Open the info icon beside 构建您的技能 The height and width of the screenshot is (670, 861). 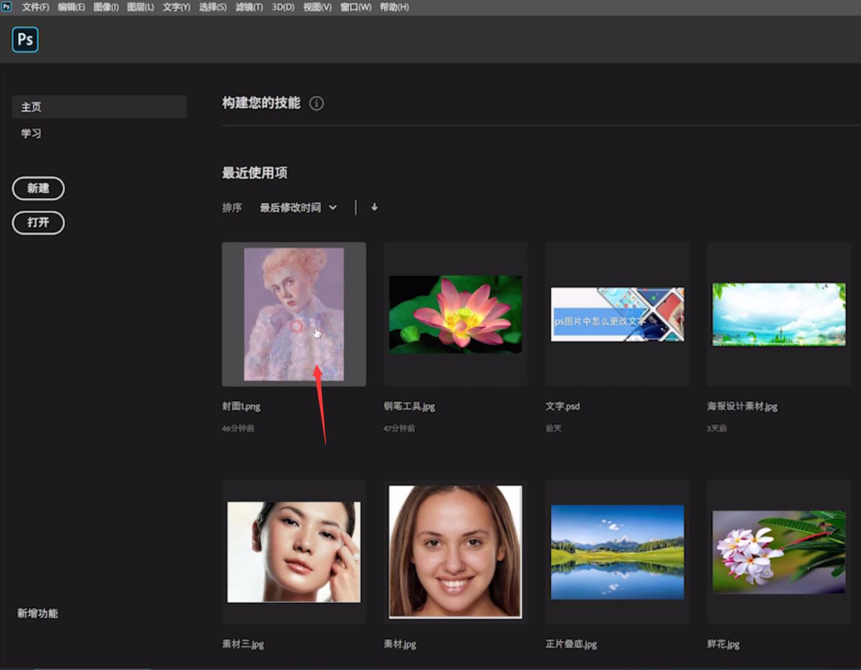tap(316, 103)
